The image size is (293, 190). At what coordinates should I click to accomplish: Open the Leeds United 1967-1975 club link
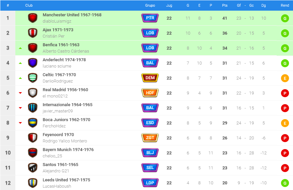click(66, 180)
